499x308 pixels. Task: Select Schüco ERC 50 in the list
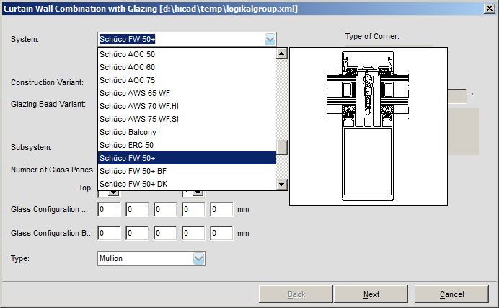pos(187,145)
